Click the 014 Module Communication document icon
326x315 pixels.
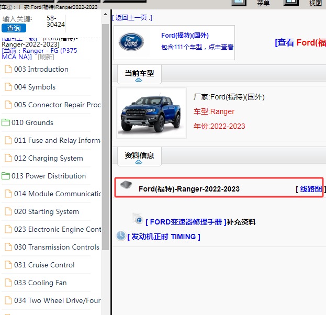8,194
